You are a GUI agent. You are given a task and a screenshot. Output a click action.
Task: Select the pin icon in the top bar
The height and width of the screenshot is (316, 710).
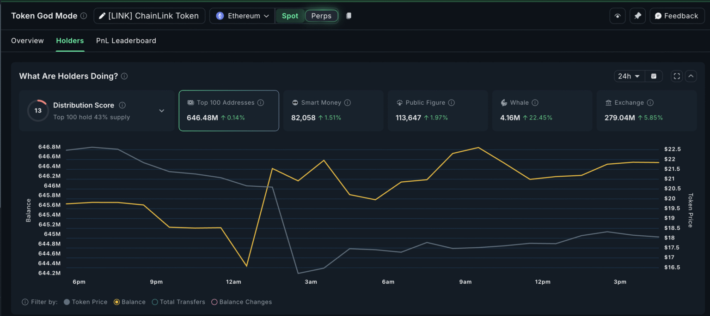tap(637, 15)
